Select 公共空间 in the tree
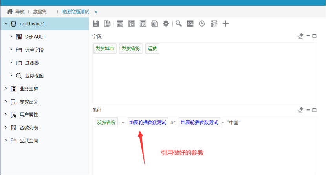 tap(29, 141)
